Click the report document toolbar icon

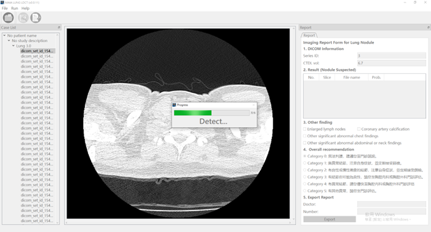[35, 18]
